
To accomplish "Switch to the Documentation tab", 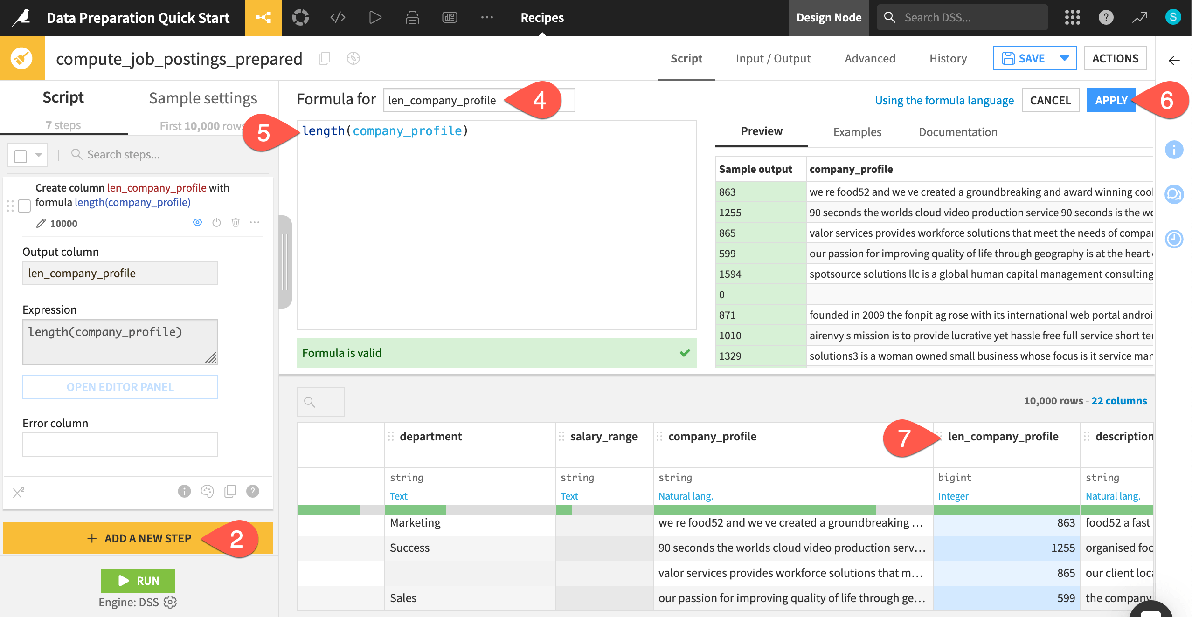I will tap(958, 132).
